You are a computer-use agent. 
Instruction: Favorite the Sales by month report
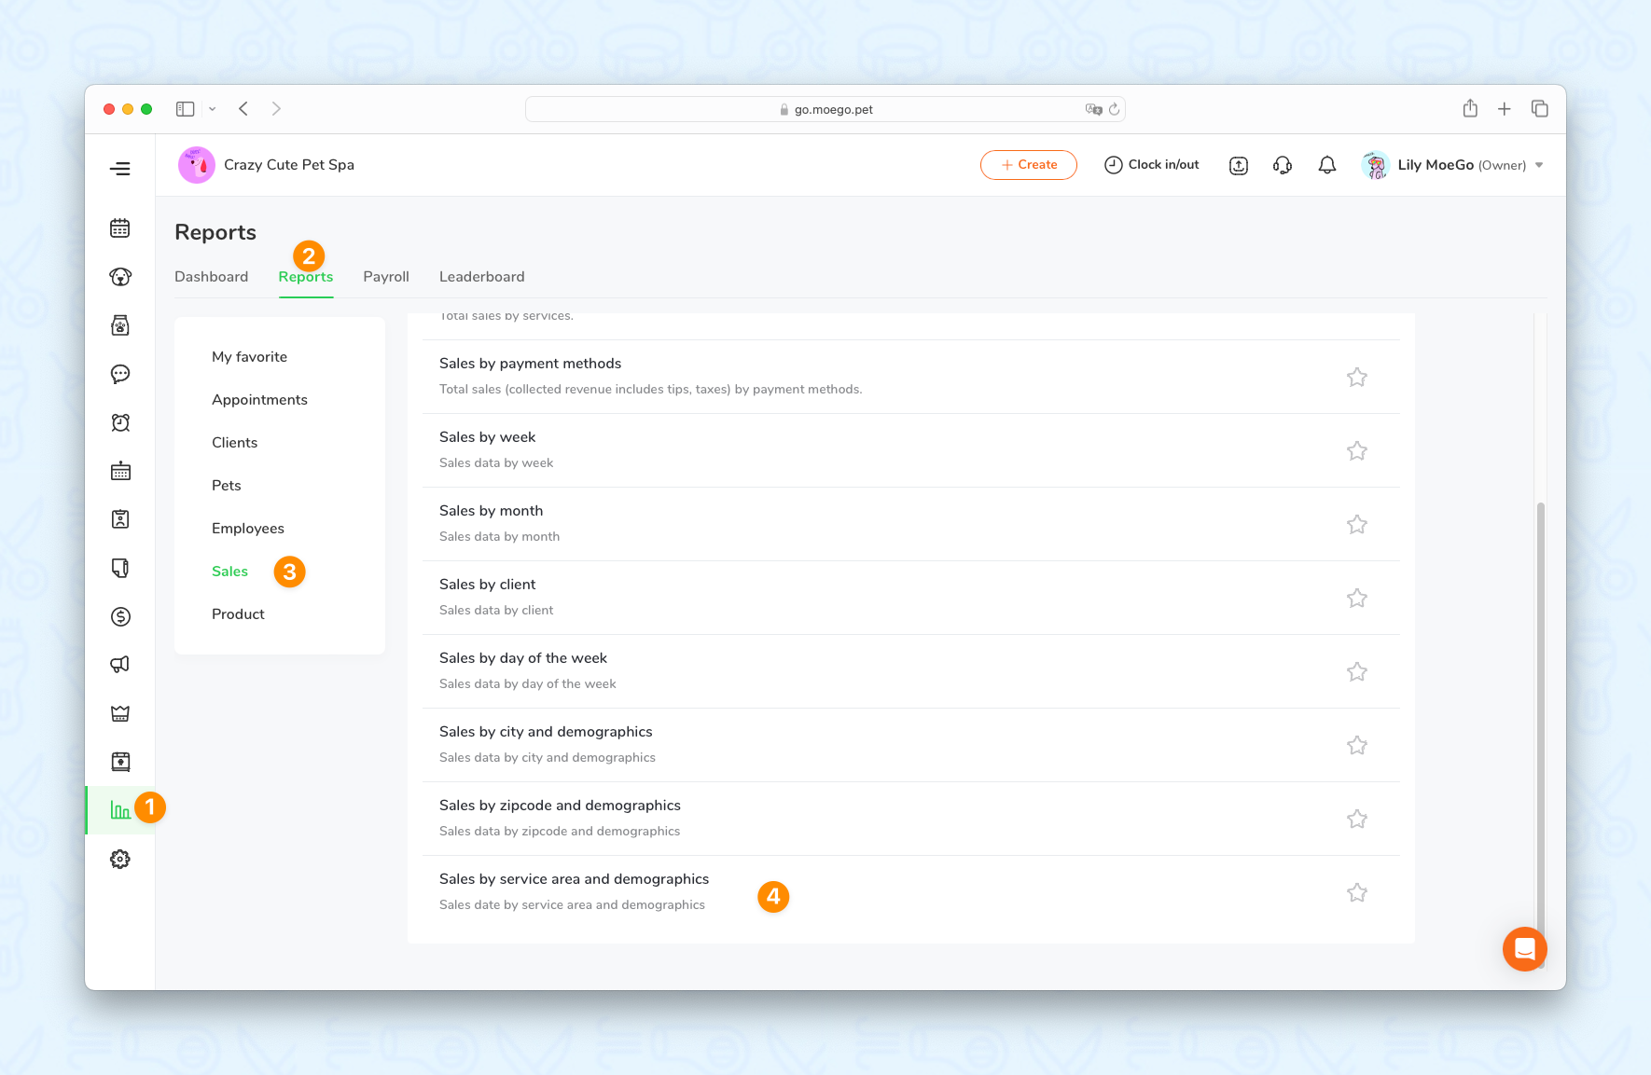click(1357, 524)
